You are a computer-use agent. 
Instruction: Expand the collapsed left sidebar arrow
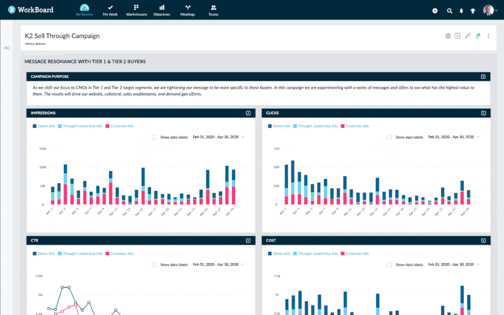(x=7, y=48)
